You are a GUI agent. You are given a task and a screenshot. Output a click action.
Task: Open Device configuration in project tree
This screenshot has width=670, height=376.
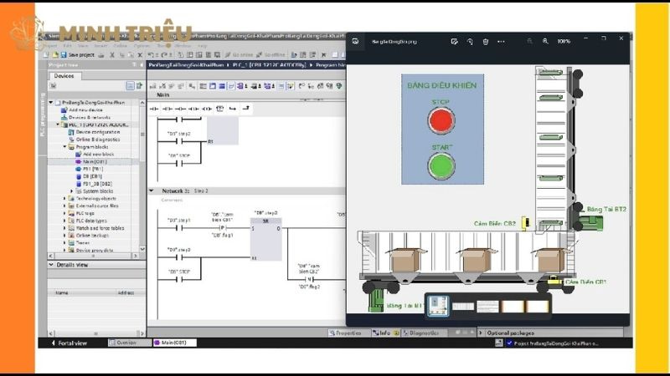(x=97, y=132)
